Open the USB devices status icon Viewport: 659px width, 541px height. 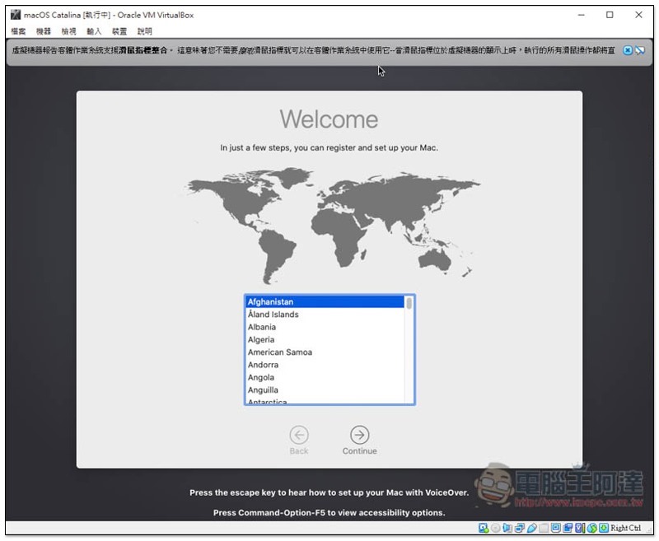[532, 528]
